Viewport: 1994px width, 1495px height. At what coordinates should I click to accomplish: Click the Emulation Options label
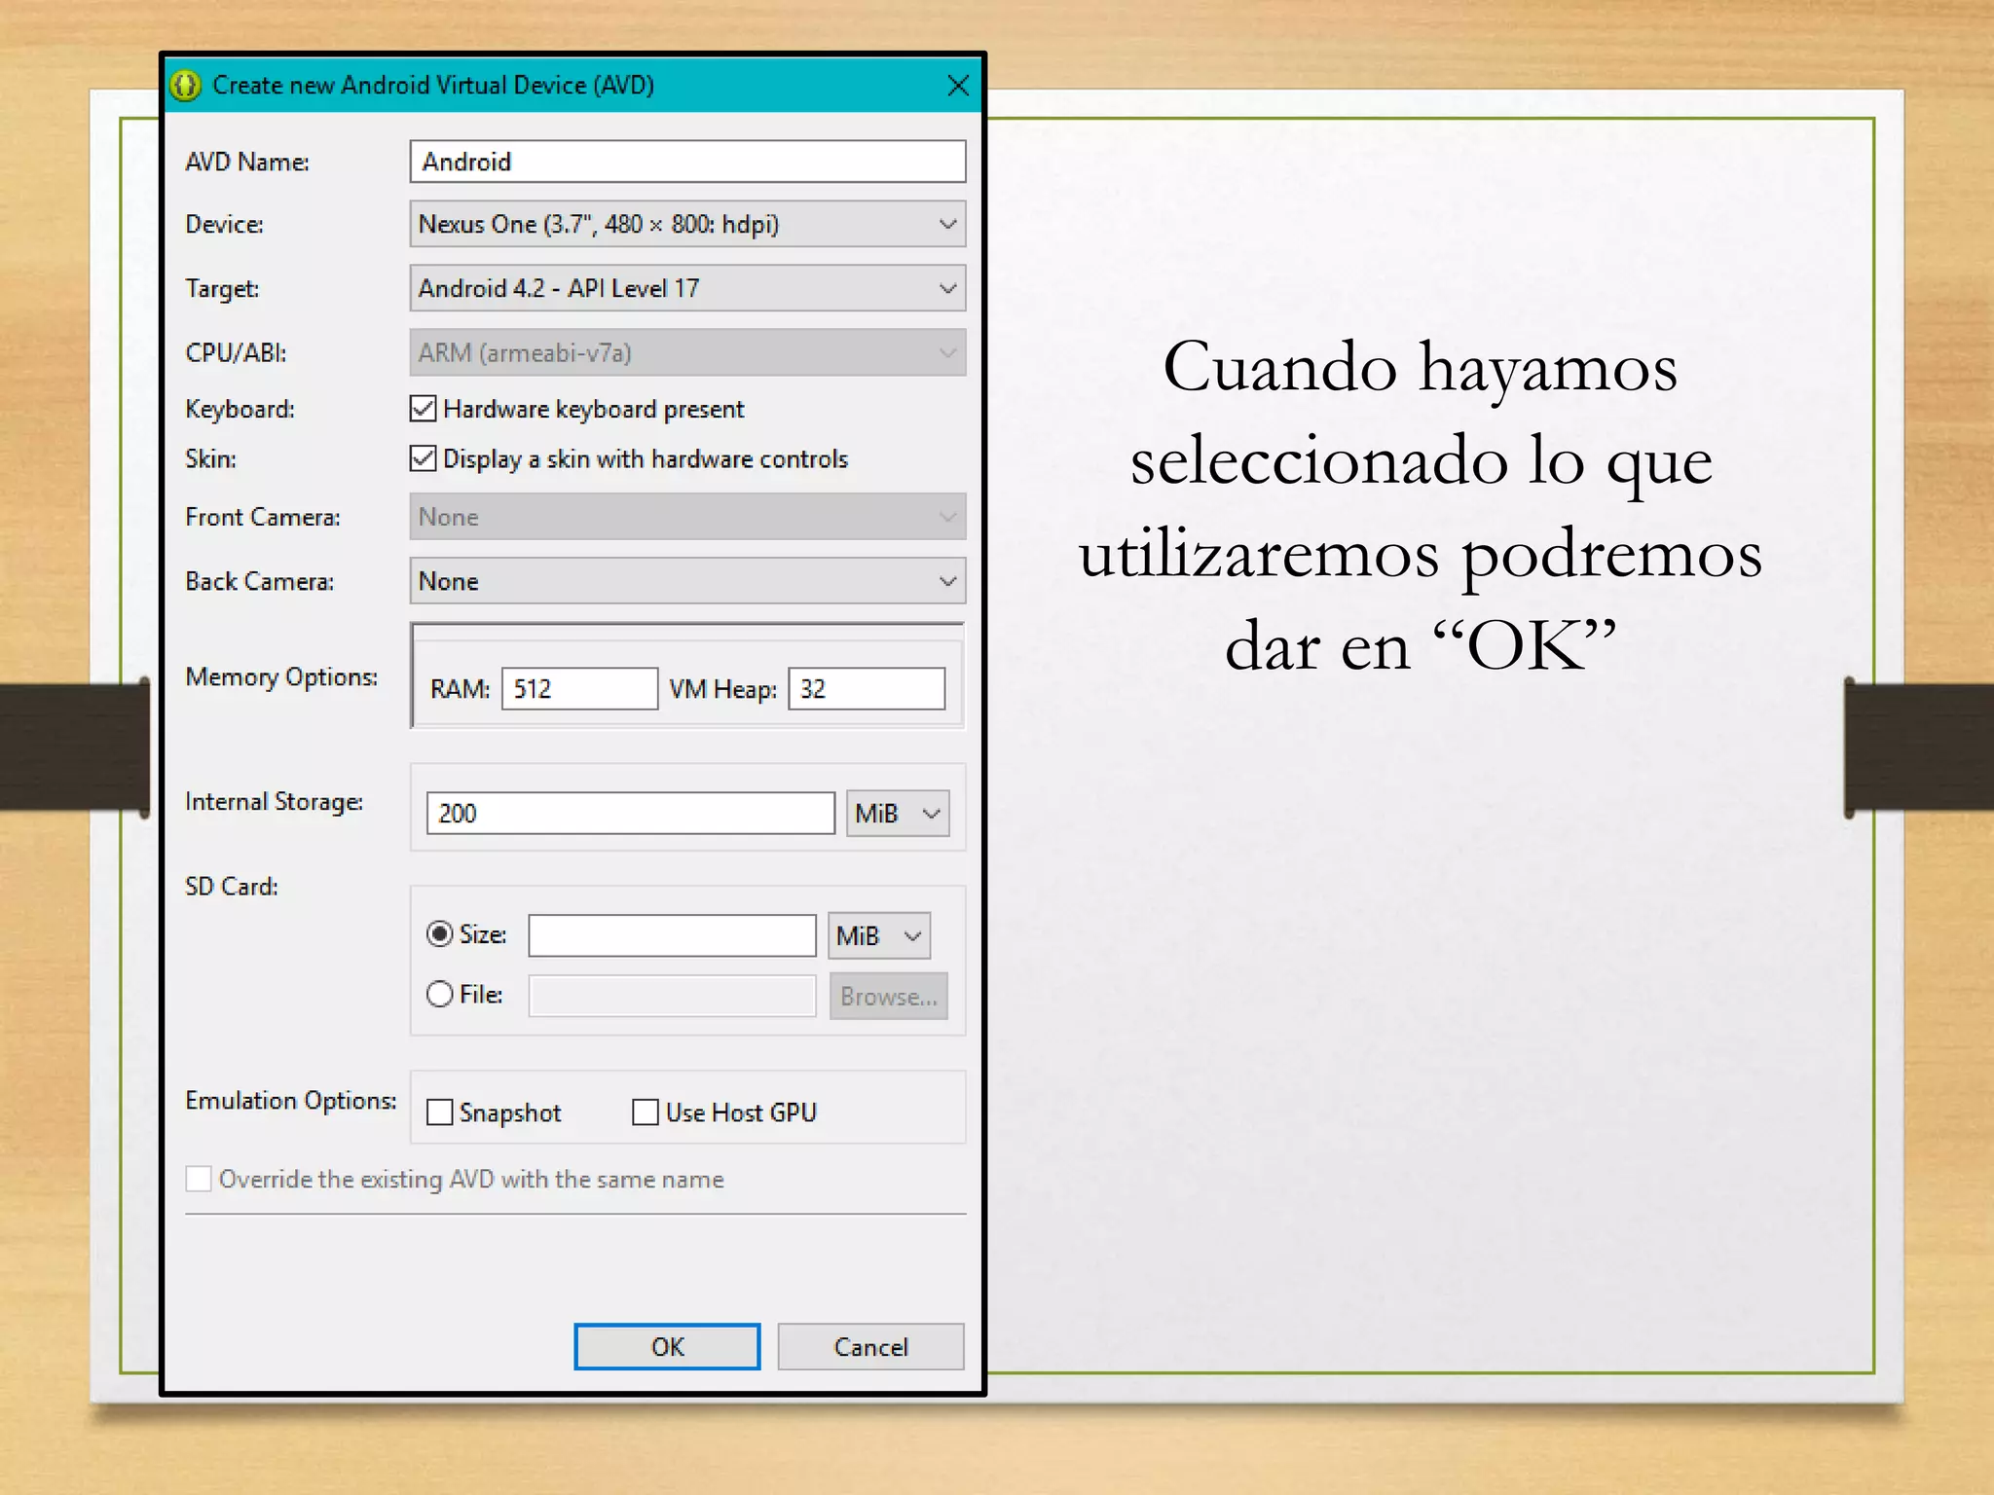(x=291, y=1101)
